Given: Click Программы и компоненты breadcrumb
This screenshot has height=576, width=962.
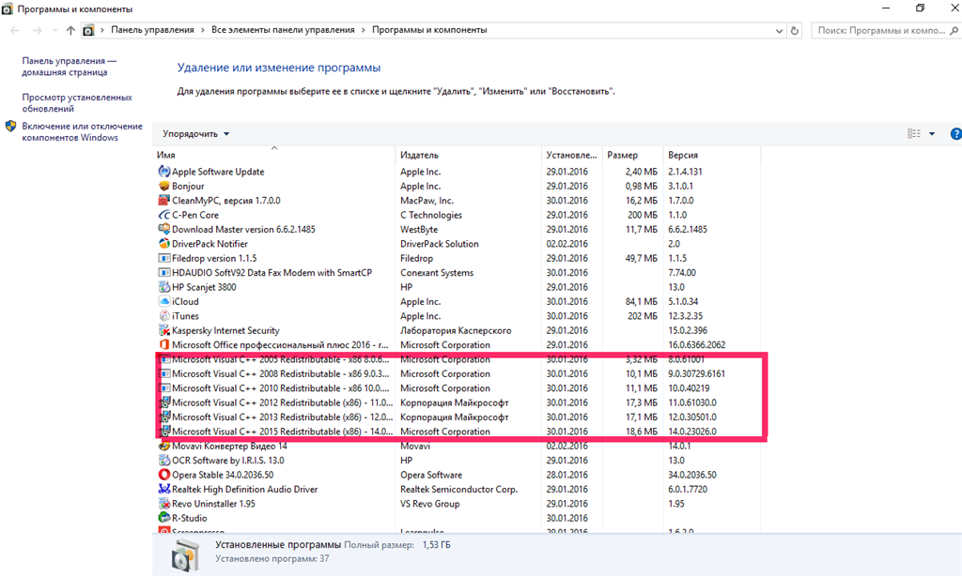Looking at the screenshot, I should click(429, 29).
